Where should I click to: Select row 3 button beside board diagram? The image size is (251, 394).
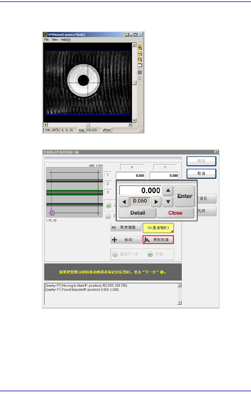point(108,192)
